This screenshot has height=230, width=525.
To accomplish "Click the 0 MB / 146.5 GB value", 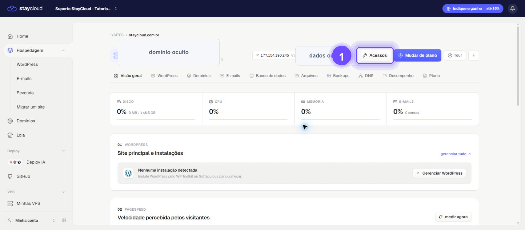I will click(x=142, y=113).
